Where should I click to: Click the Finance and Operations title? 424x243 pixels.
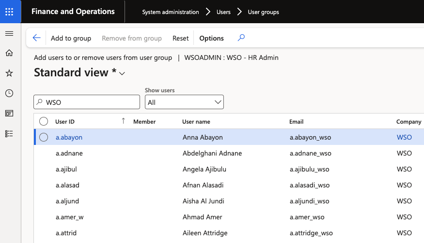[73, 11]
